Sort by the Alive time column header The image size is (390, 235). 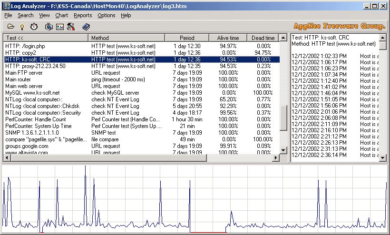point(228,38)
